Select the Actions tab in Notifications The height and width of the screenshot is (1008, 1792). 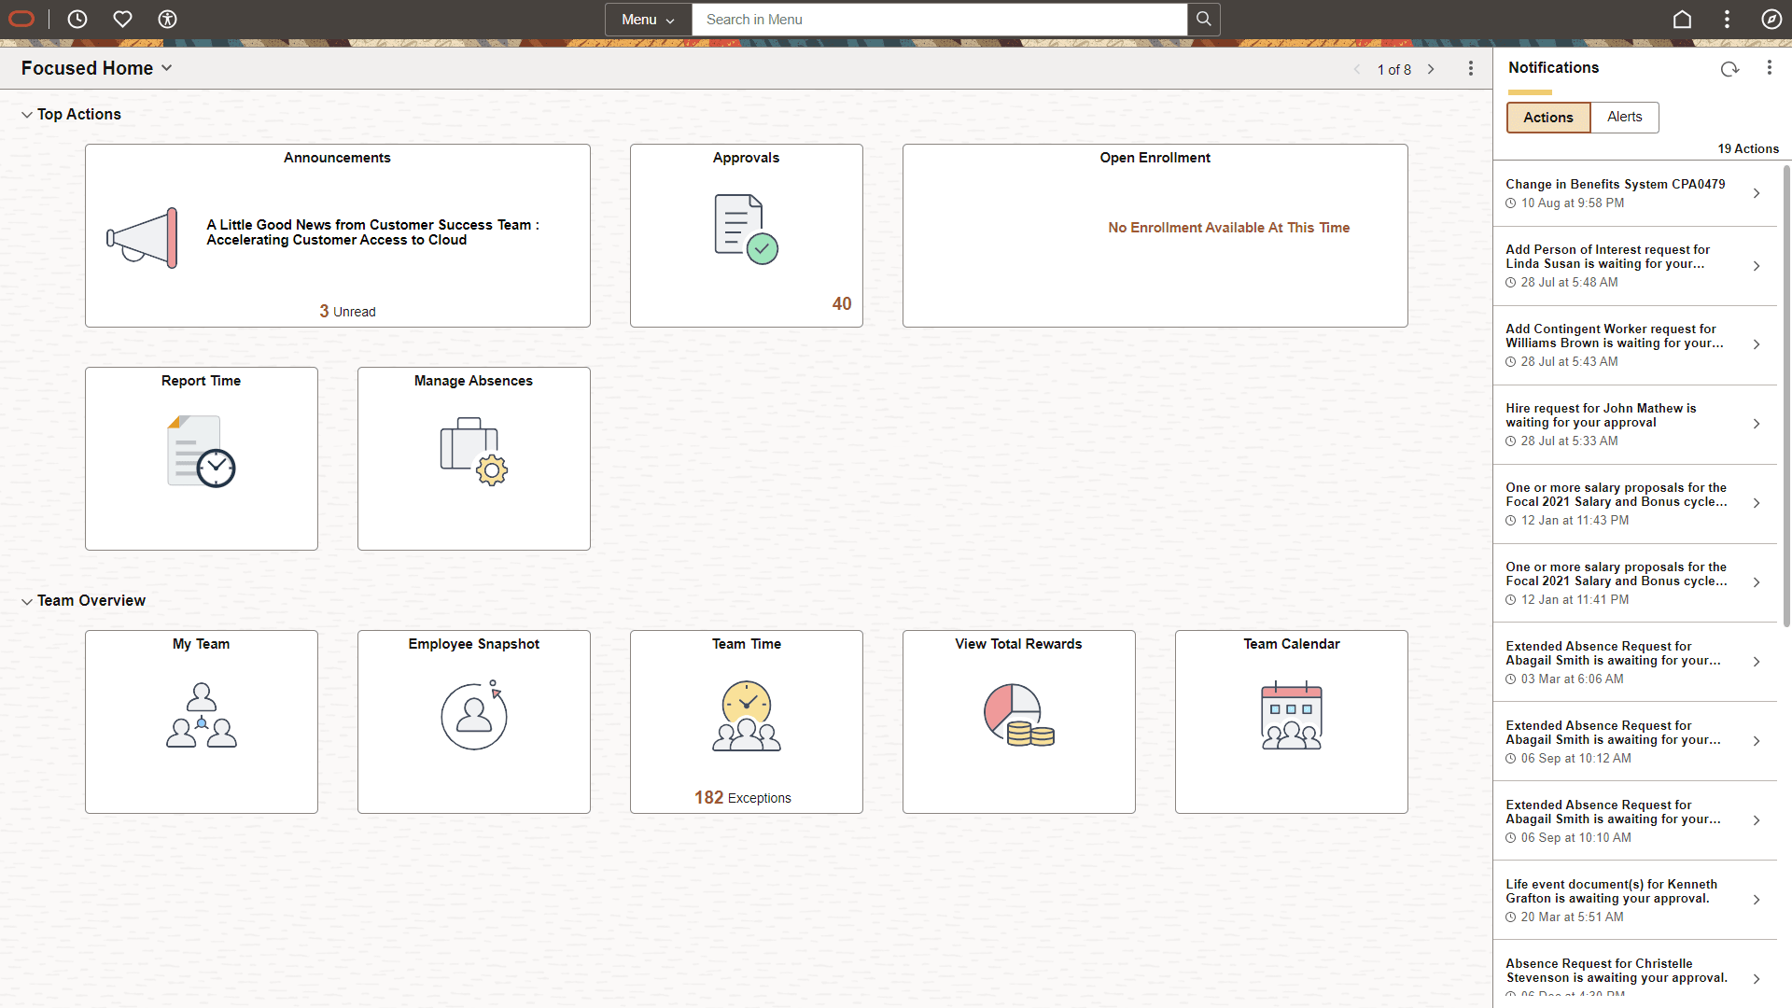[1547, 117]
